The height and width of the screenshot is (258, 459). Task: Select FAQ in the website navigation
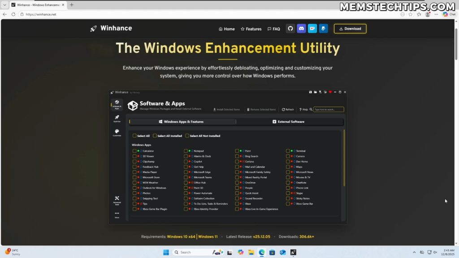click(x=273, y=29)
